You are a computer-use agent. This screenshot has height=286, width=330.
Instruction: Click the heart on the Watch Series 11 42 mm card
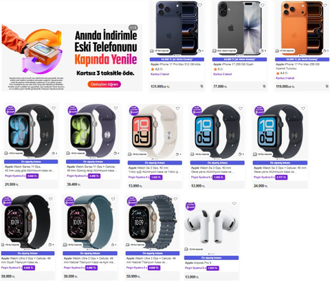point(54,108)
